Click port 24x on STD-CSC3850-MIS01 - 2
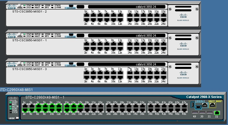This screenshot has width=228, height=125. [x=163, y=19]
